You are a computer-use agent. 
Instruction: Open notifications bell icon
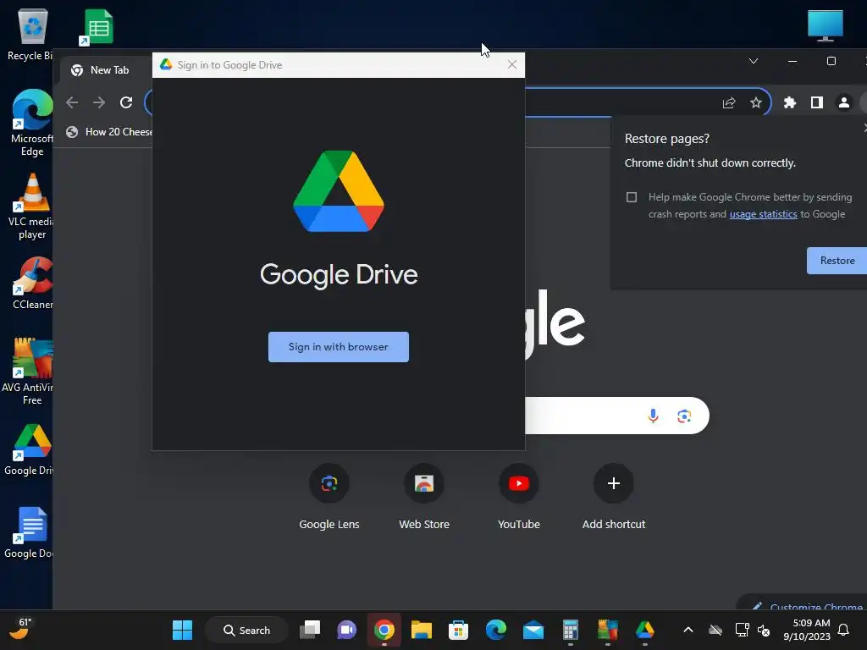pyautogui.click(x=843, y=630)
